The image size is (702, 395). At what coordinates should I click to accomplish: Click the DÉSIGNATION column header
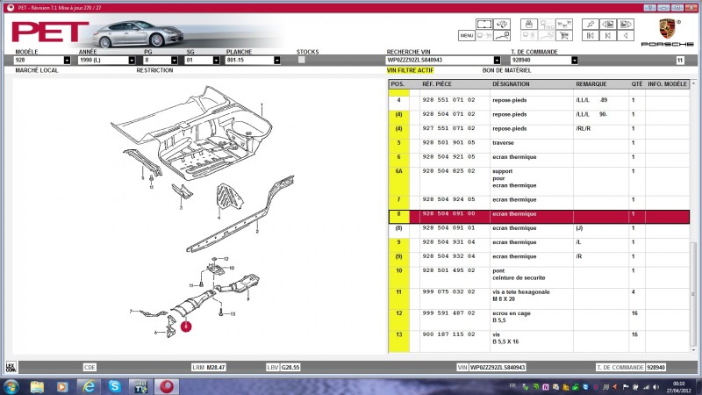tap(511, 84)
